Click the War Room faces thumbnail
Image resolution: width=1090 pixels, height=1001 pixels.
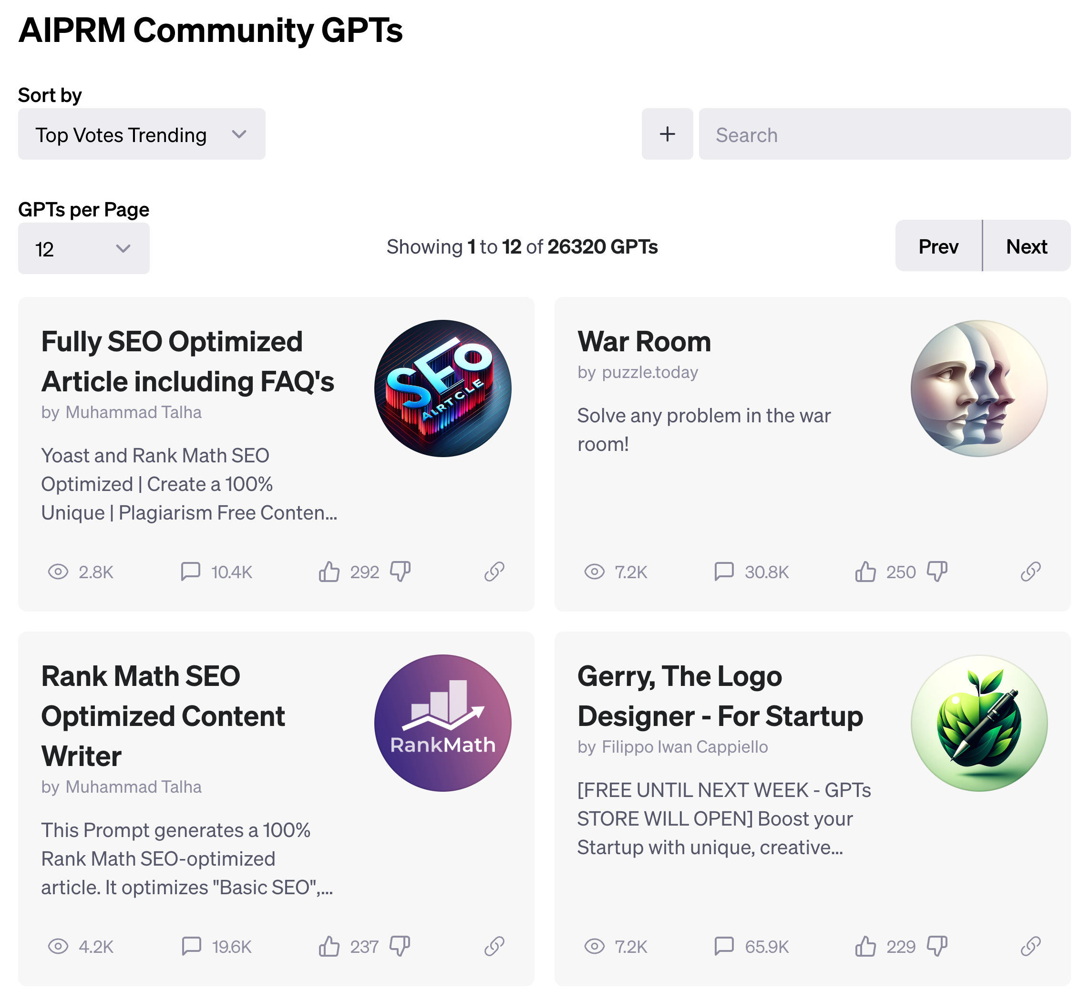979,388
